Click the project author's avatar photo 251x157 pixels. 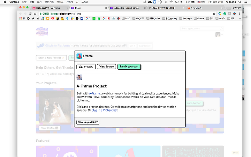(79, 77)
